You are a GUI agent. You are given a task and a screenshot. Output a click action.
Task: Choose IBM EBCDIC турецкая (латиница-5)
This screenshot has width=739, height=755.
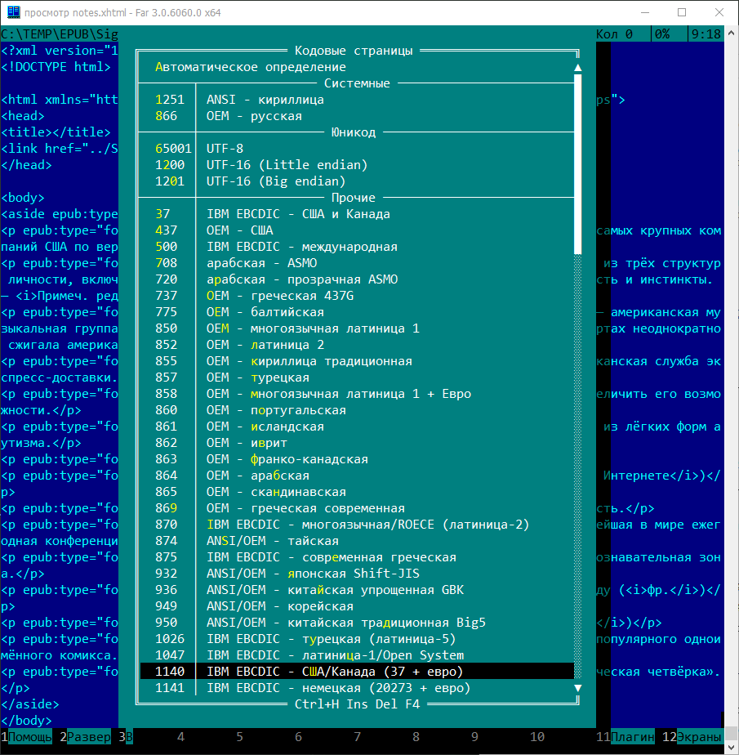[357, 640]
